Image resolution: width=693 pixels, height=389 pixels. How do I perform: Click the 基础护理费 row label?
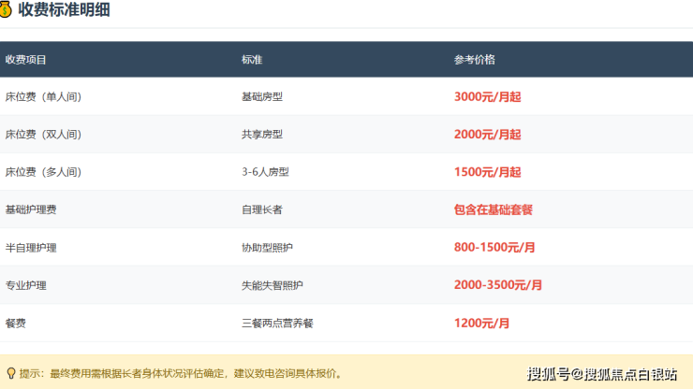tap(31, 209)
